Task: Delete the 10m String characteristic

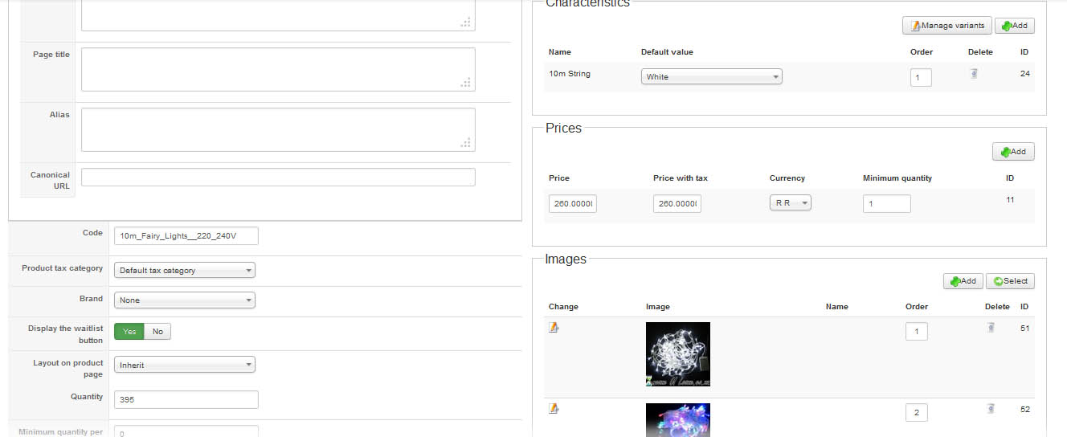Action: click(974, 74)
